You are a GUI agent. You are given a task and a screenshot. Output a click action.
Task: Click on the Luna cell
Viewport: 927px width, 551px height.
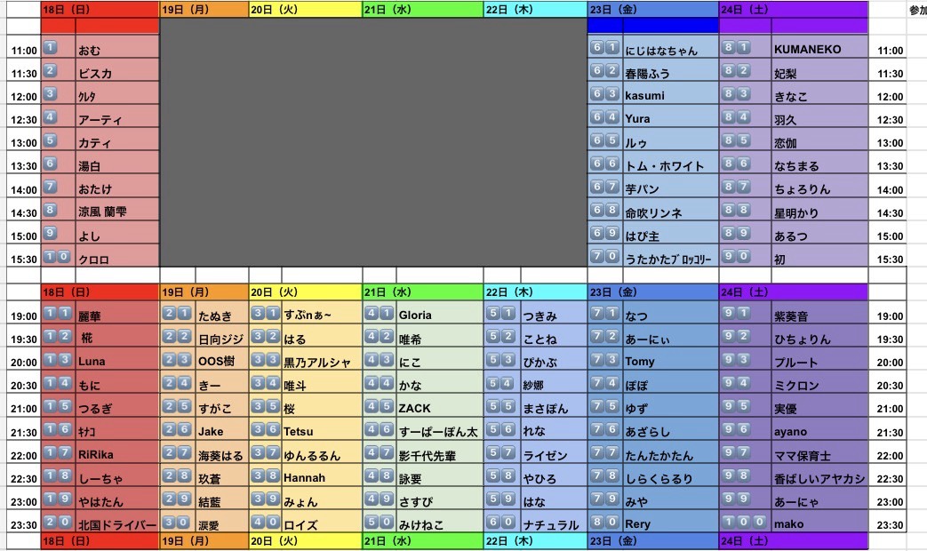(x=117, y=359)
